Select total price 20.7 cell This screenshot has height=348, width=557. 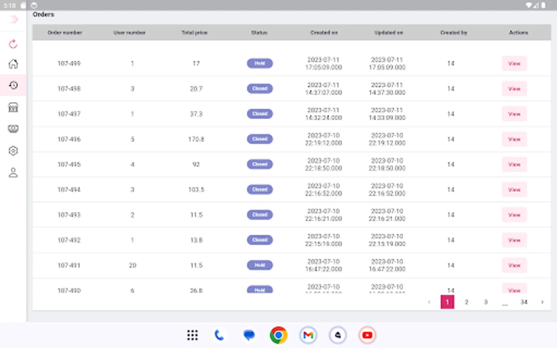point(196,89)
